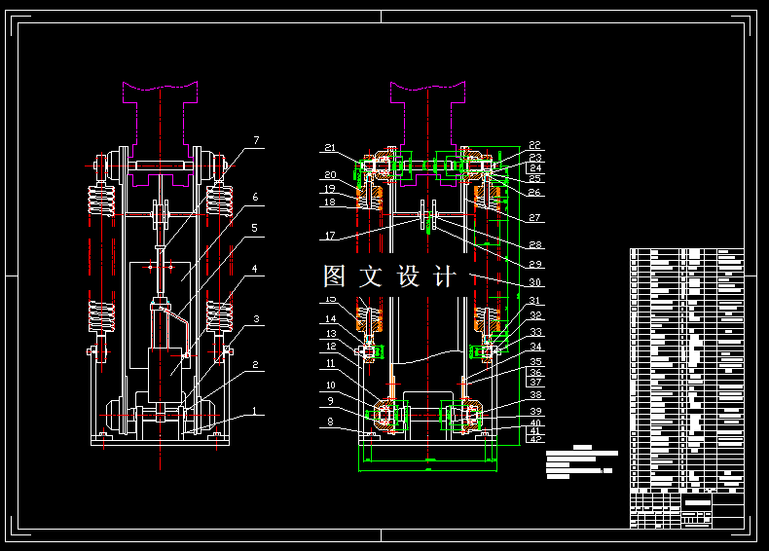
Task: Click part callout label 5
Action: coord(254,228)
